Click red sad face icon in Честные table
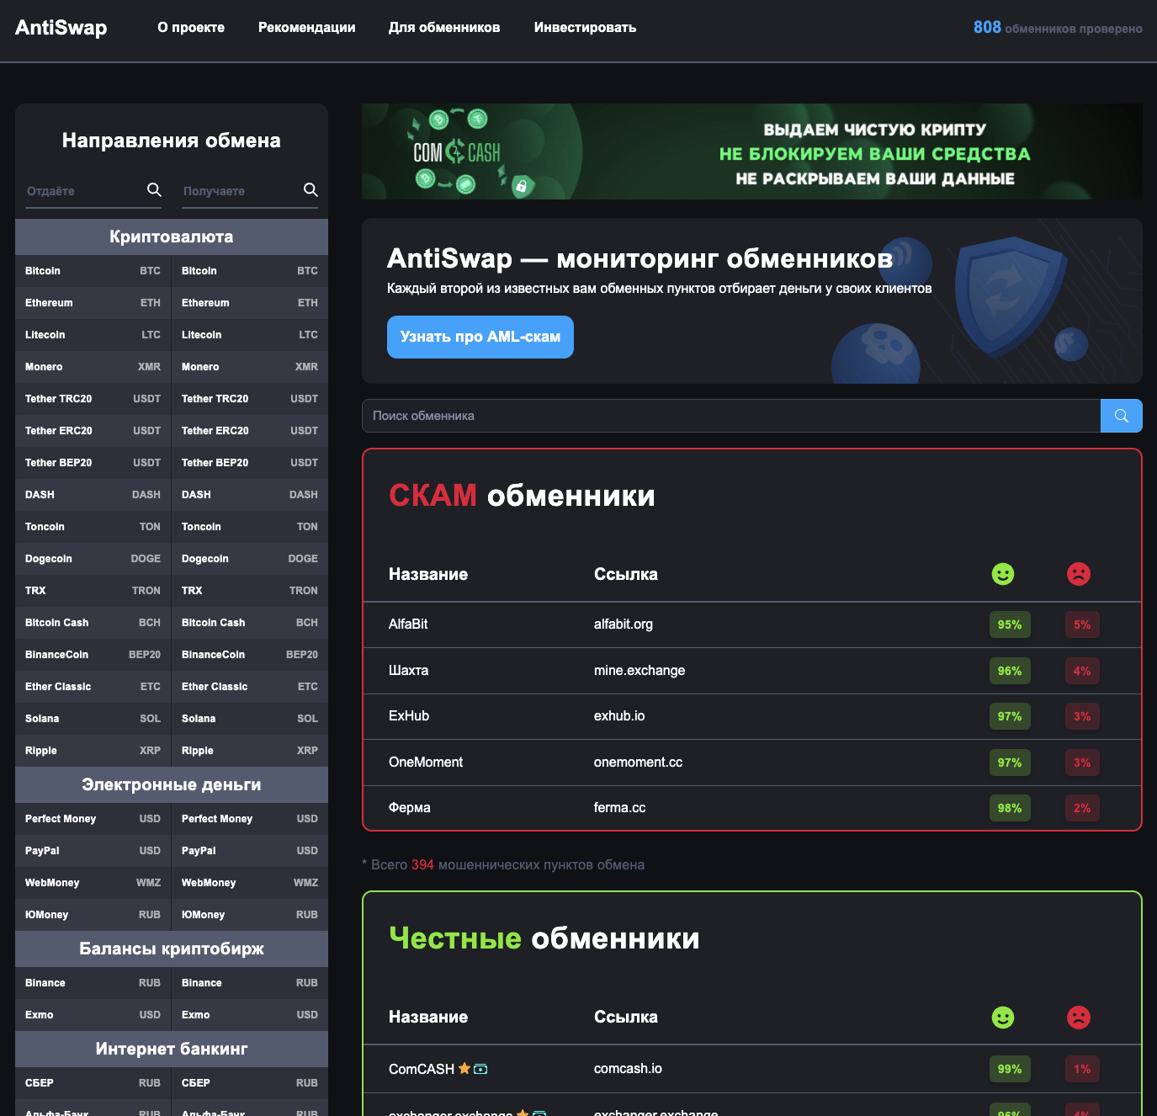1157x1116 pixels. coord(1078,1017)
